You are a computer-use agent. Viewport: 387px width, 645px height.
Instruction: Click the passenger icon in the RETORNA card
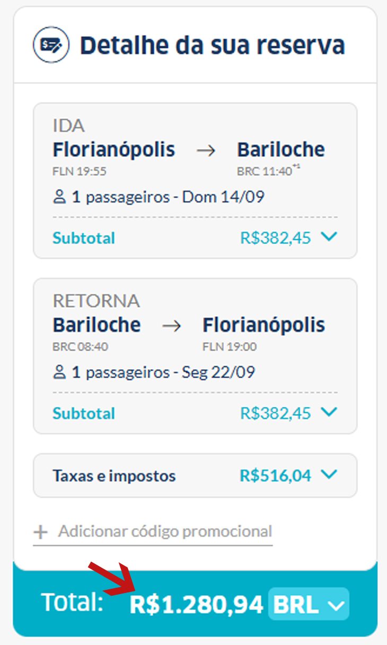(x=59, y=373)
